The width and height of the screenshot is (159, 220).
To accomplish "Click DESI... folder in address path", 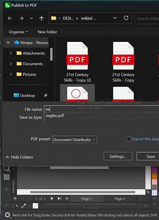I will tap(68, 18).
